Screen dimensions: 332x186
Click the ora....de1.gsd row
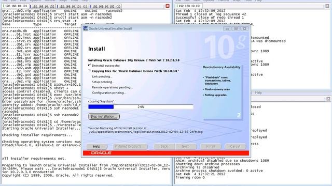(40, 58)
